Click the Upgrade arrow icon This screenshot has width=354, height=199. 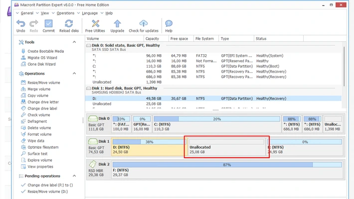coord(117,24)
